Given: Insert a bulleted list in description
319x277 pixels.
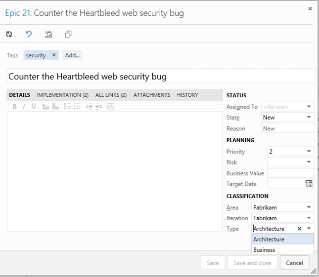Looking at the screenshot, I should pyautogui.click(x=67, y=107).
